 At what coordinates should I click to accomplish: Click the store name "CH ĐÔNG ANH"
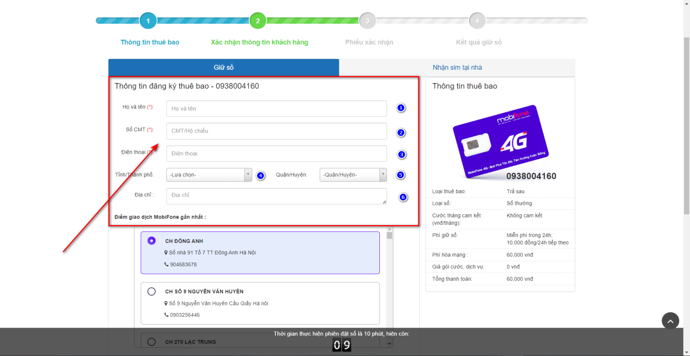pos(184,241)
